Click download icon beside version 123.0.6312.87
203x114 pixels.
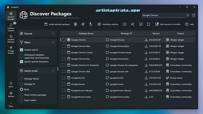[x=146, y=40]
